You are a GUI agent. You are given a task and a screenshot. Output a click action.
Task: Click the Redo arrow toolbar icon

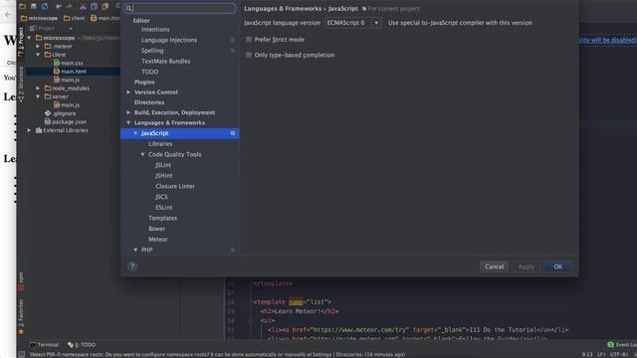(x=69, y=6)
